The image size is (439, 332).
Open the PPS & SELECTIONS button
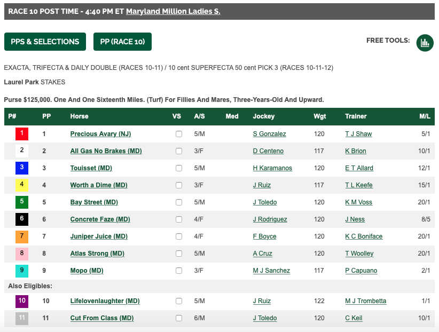click(45, 42)
